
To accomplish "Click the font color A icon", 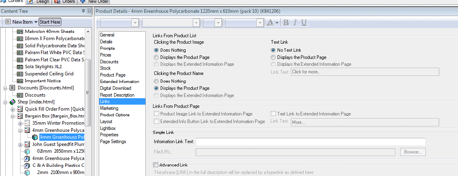I will 270,23.
